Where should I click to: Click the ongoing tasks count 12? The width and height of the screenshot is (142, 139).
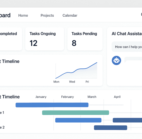(x=33, y=43)
